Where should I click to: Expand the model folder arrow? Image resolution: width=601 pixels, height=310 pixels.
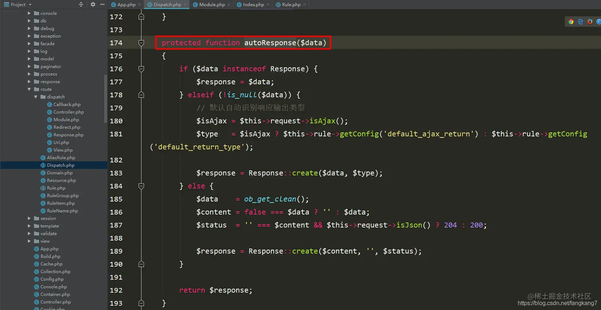pos(29,59)
